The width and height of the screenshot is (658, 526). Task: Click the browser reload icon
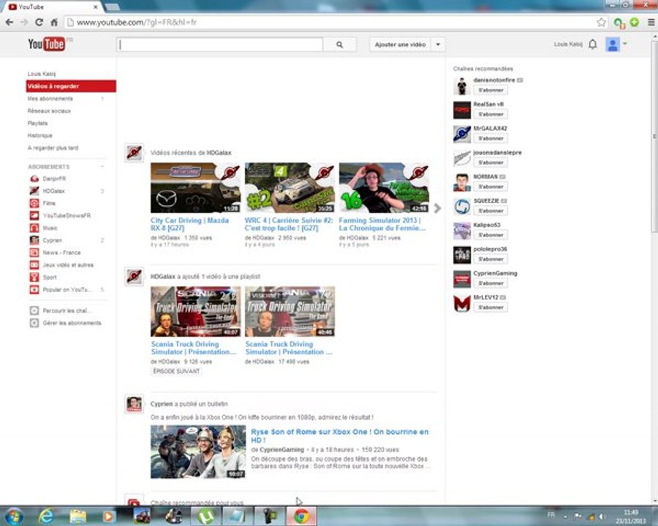pos(39,22)
